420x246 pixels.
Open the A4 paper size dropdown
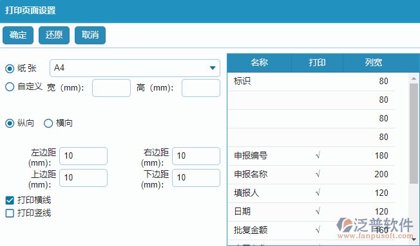pos(135,68)
